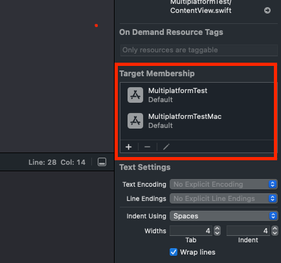
Task: Click the Line 28 Col 14 indicator
Action: (57, 162)
